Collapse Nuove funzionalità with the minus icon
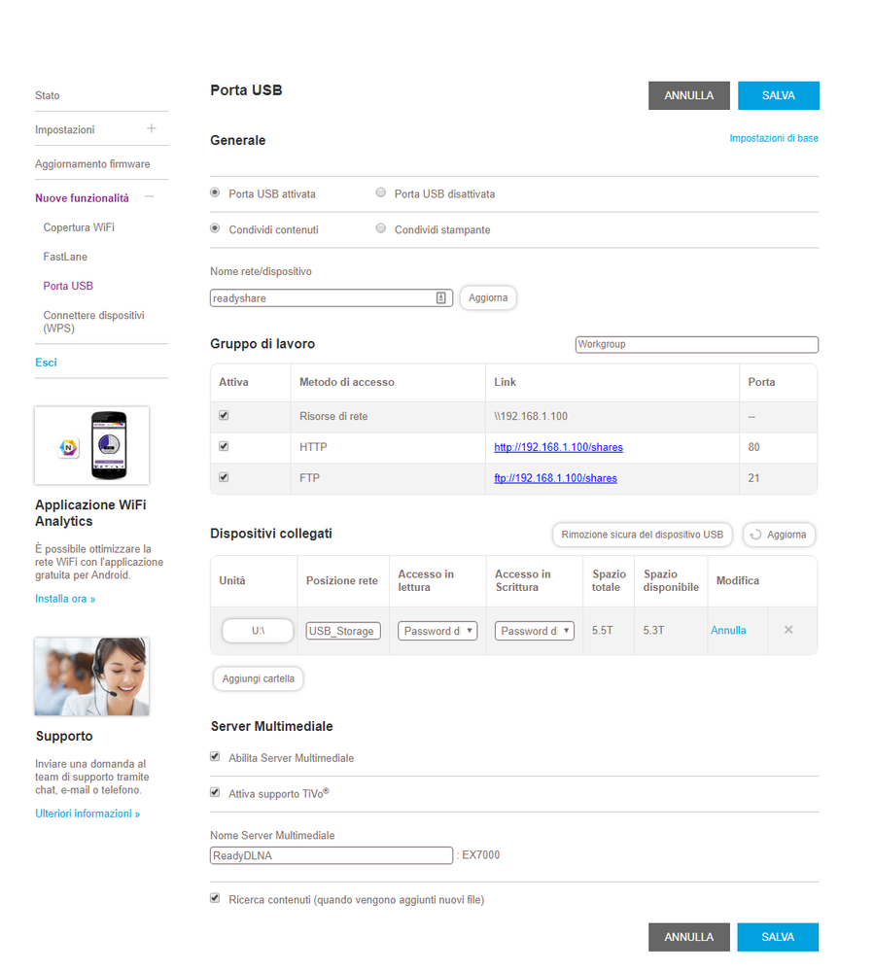This screenshot has height=971, width=874. 150,197
